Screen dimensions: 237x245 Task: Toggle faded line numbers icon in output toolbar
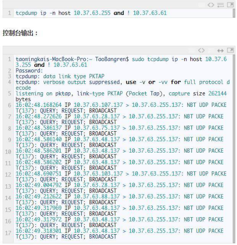click(x=192, y=50)
